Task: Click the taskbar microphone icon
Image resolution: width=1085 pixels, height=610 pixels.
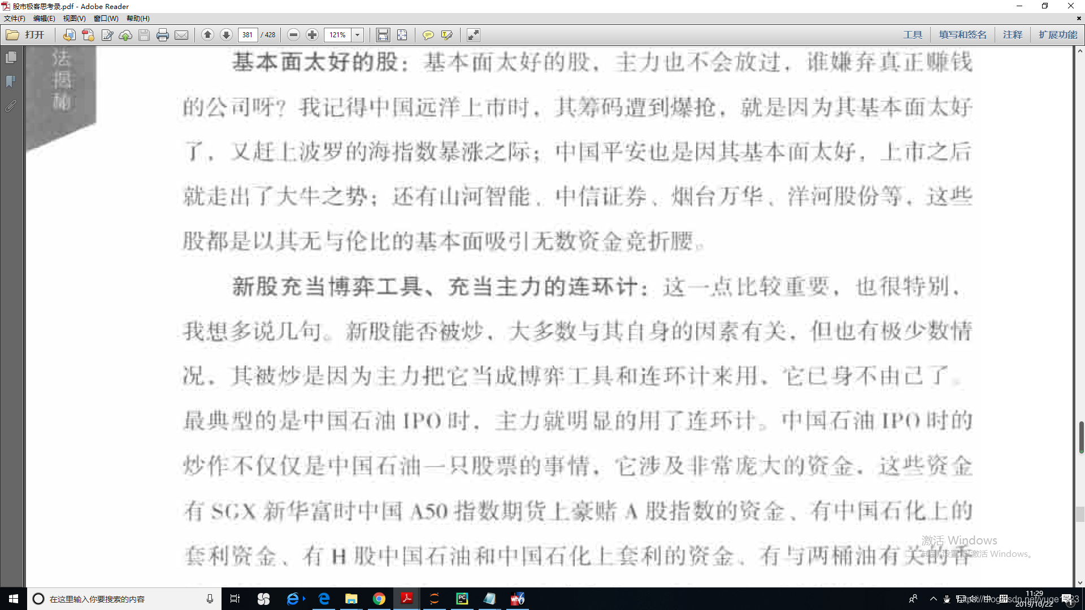Action: pos(210,599)
